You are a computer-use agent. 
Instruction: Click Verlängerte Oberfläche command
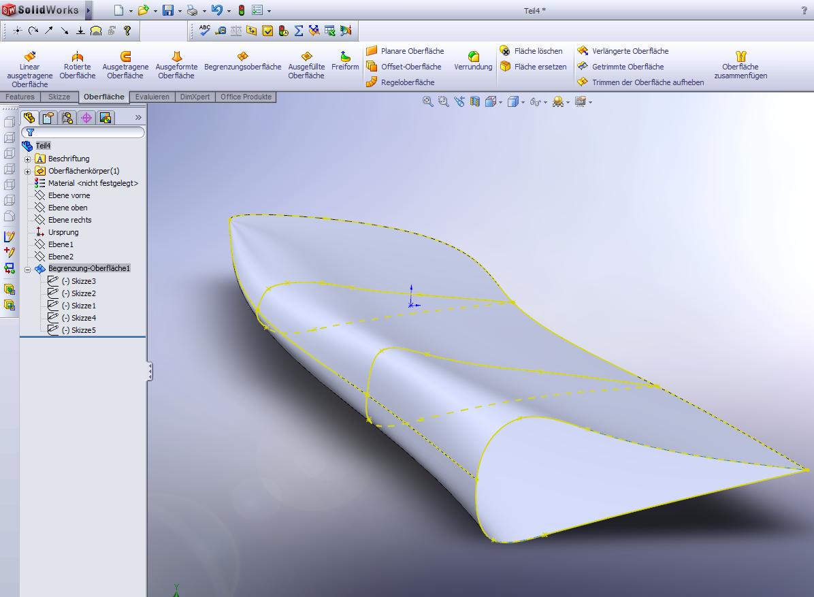623,51
